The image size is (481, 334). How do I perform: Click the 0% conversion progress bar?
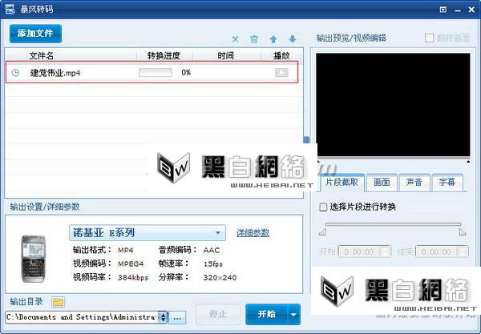click(156, 73)
